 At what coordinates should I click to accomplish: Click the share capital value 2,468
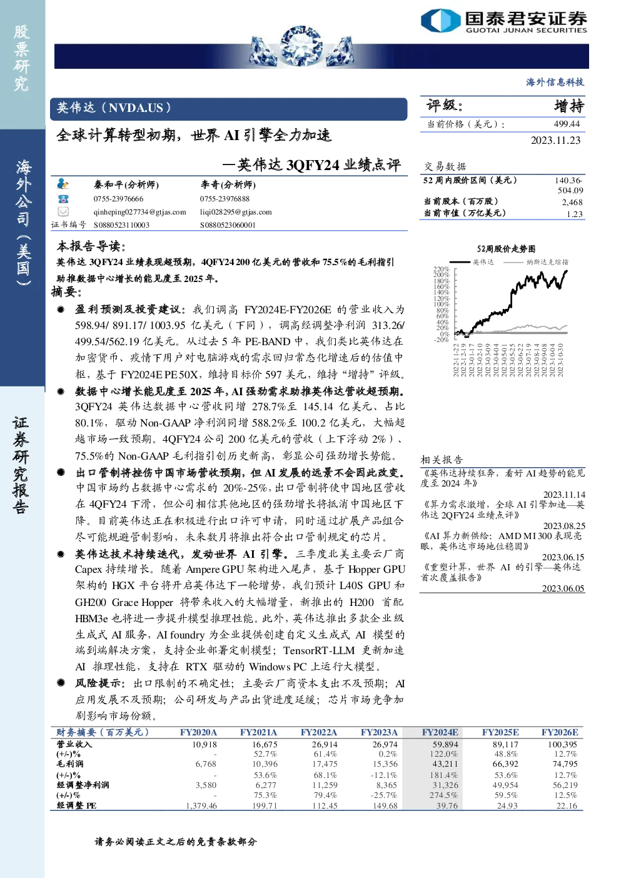click(572, 203)
